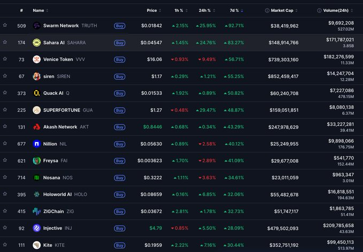The height and width of the screenshot is (252, 363).
Task: Click the Venice Token logo icon
Action: click(36, 59)
